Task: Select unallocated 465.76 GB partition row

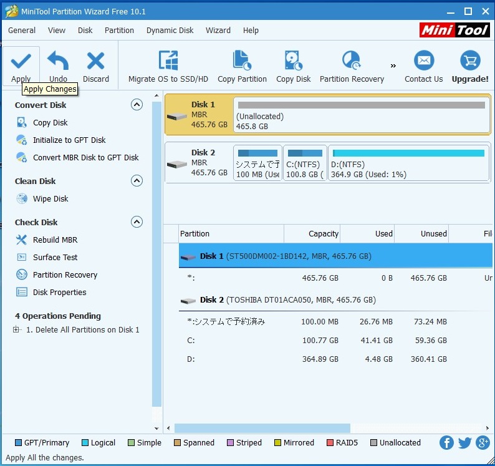Action: point(335,278)
